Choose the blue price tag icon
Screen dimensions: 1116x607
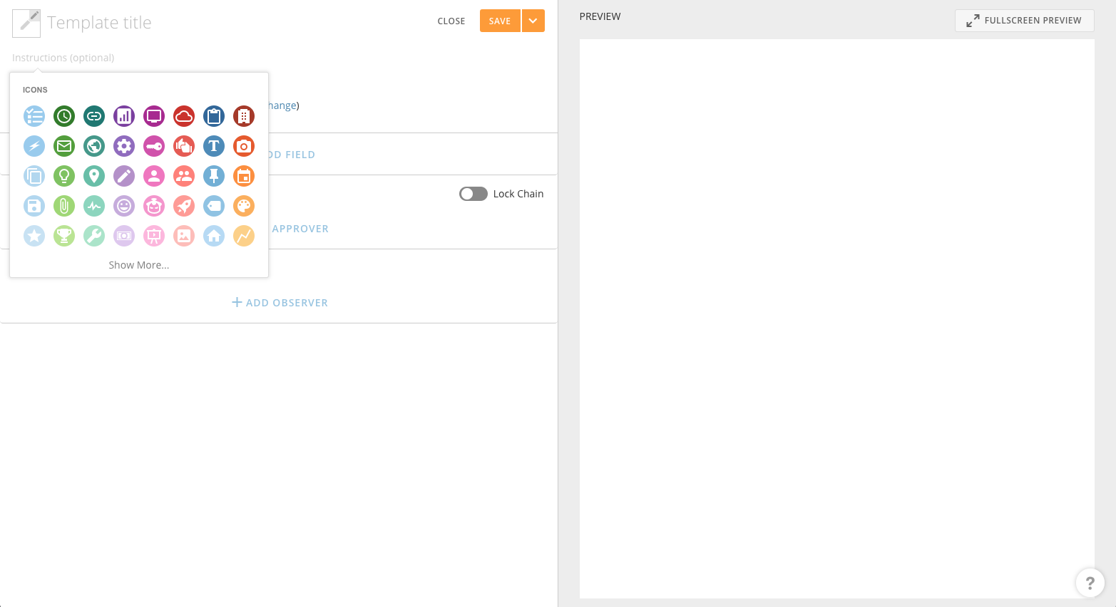click(x=214, y=206)
